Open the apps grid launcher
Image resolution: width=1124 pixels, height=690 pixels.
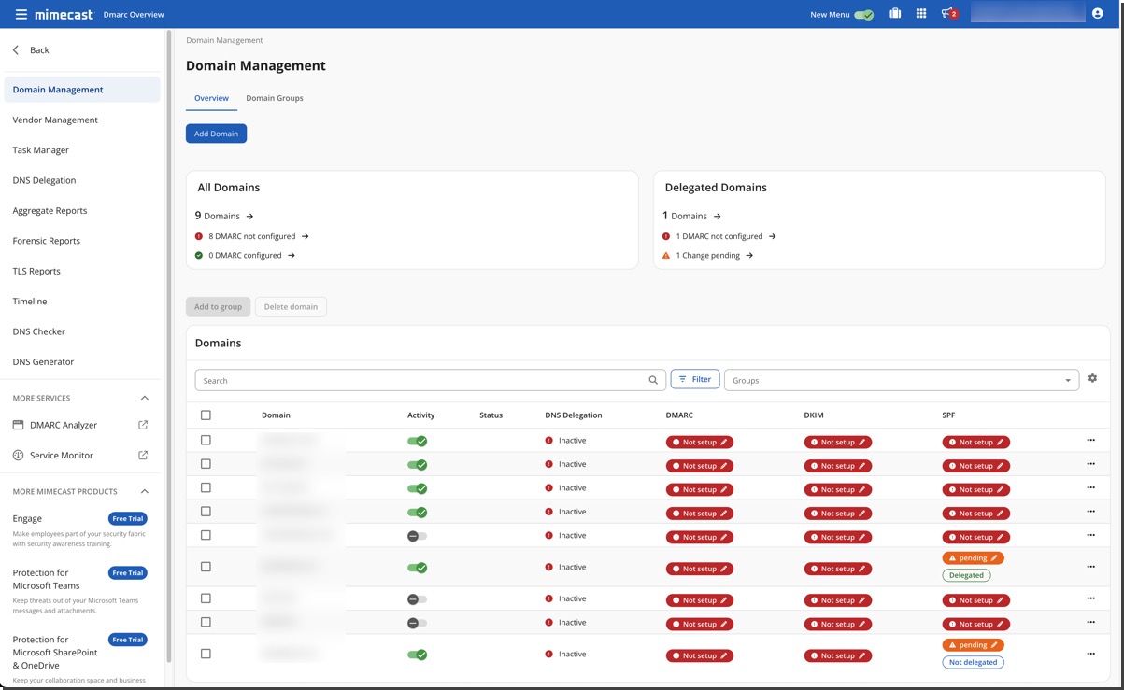(x=921, y=14)
